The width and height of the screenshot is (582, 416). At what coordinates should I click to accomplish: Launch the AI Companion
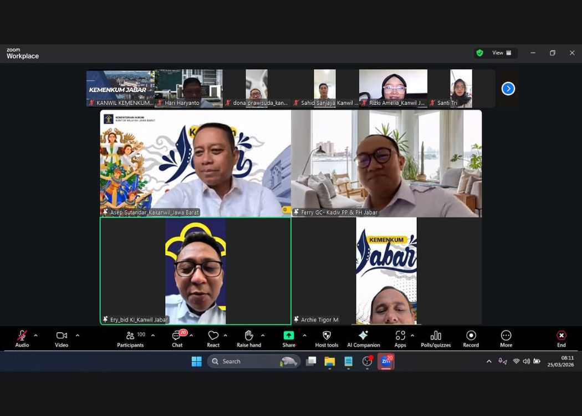click(x=363, y=338)
